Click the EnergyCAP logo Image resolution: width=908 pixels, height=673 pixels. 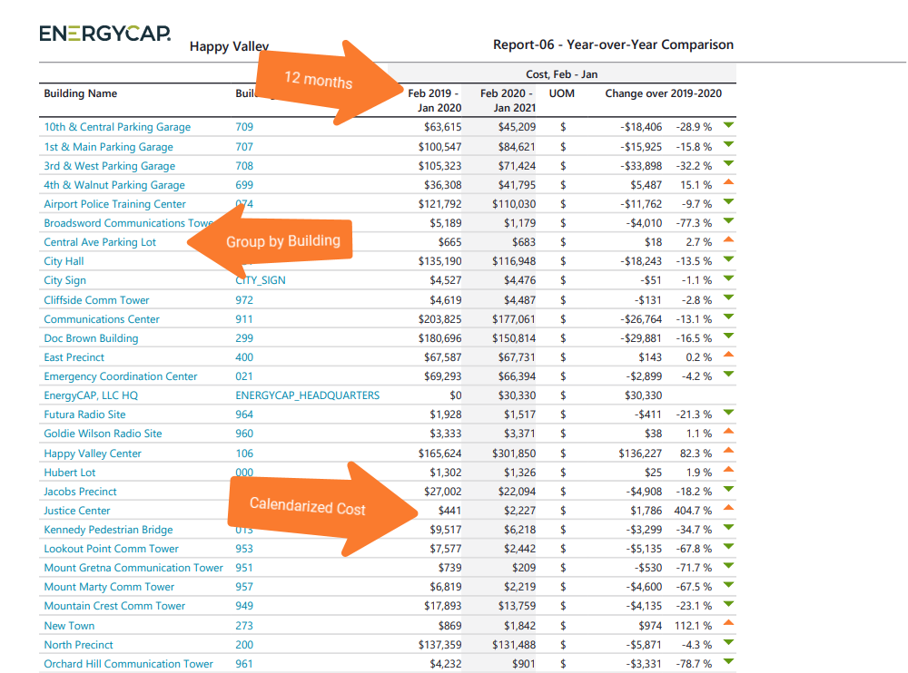click(x=104, y=34)
